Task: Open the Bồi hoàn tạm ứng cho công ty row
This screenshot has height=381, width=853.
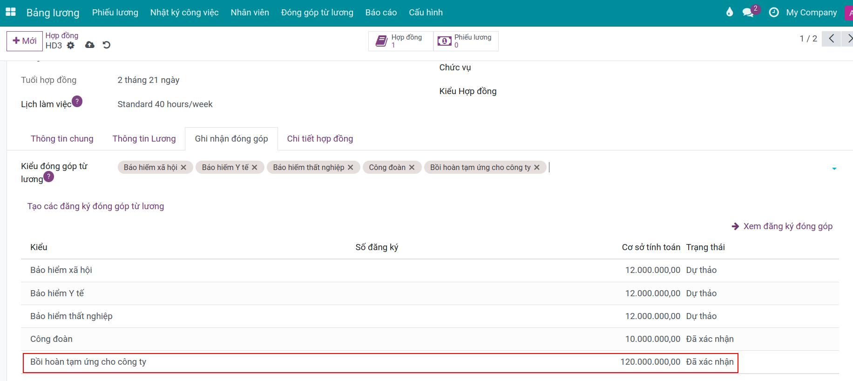Action: [430, 362]
